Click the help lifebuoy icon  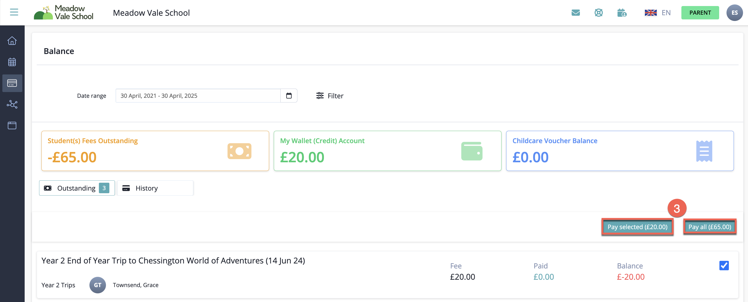599,13
